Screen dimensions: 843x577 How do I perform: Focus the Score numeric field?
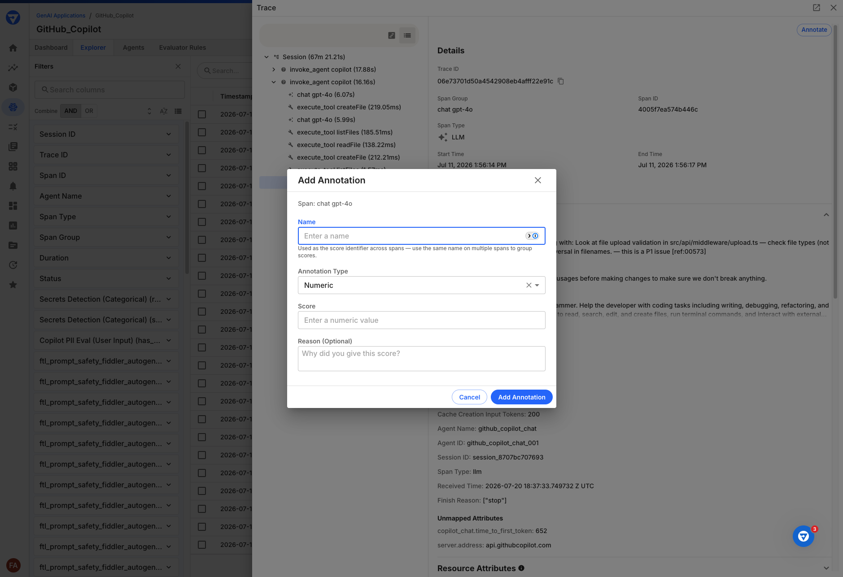tap(422, 320)
